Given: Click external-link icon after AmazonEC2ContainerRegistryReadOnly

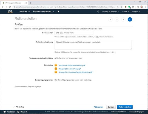Looking at the screenshot, I should pos(91,72).
